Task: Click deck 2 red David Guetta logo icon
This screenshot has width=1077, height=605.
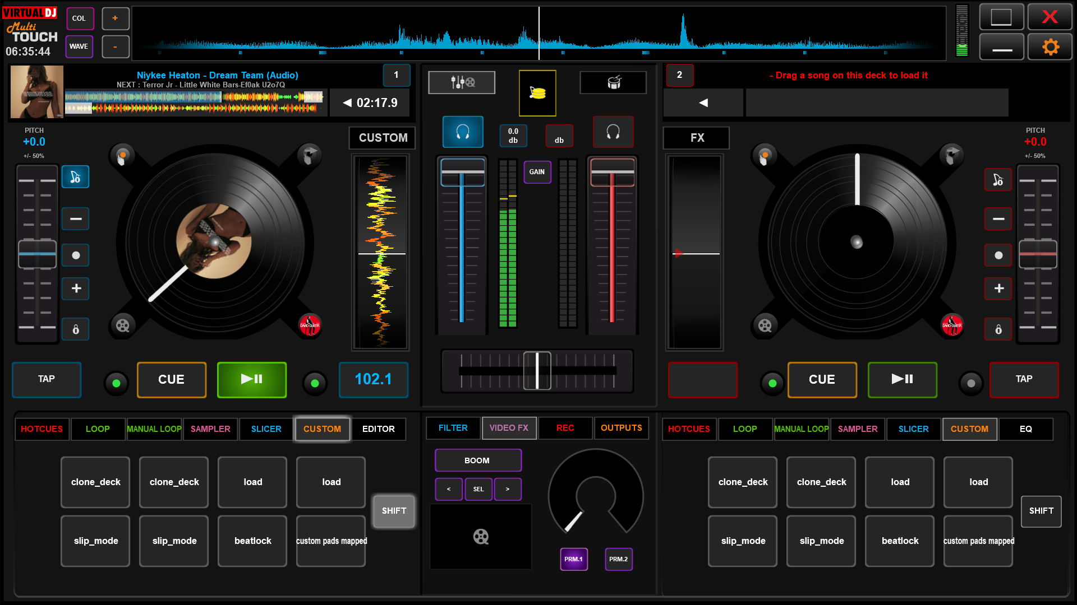Action: coord(952,325)
